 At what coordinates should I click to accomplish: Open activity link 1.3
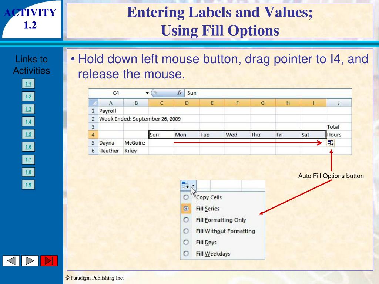[28, 109]
